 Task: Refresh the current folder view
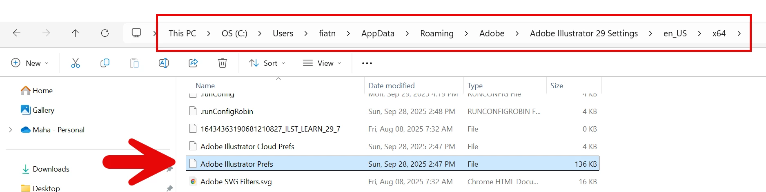click(x=105, y=33)
